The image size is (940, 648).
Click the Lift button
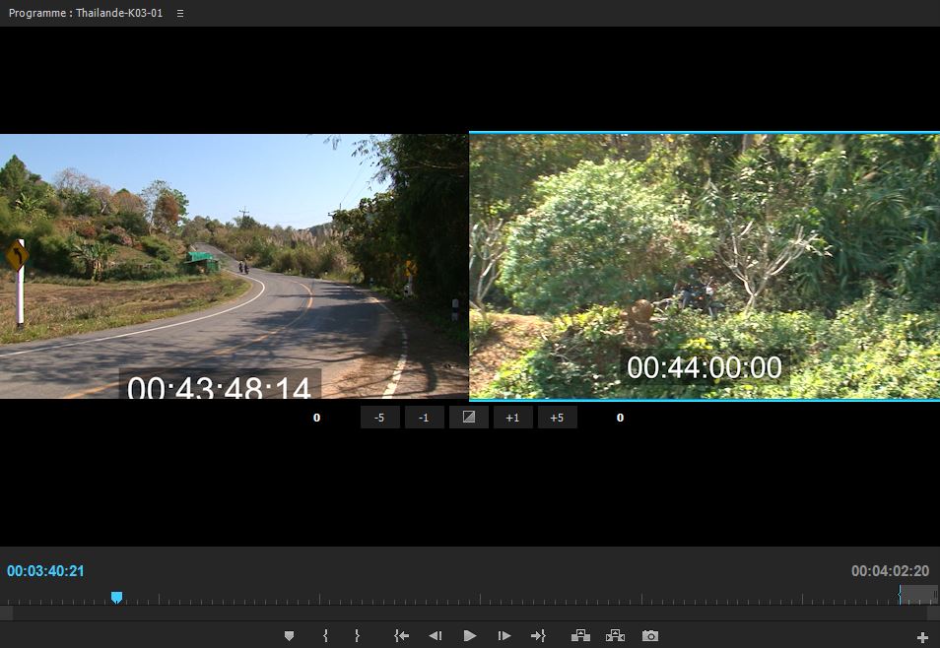tap(580, 636)
